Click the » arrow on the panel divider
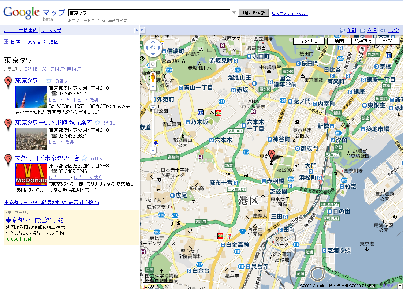The height and width of the screenshot is (289, 403). pyautogui.click(x=142, y=30)
